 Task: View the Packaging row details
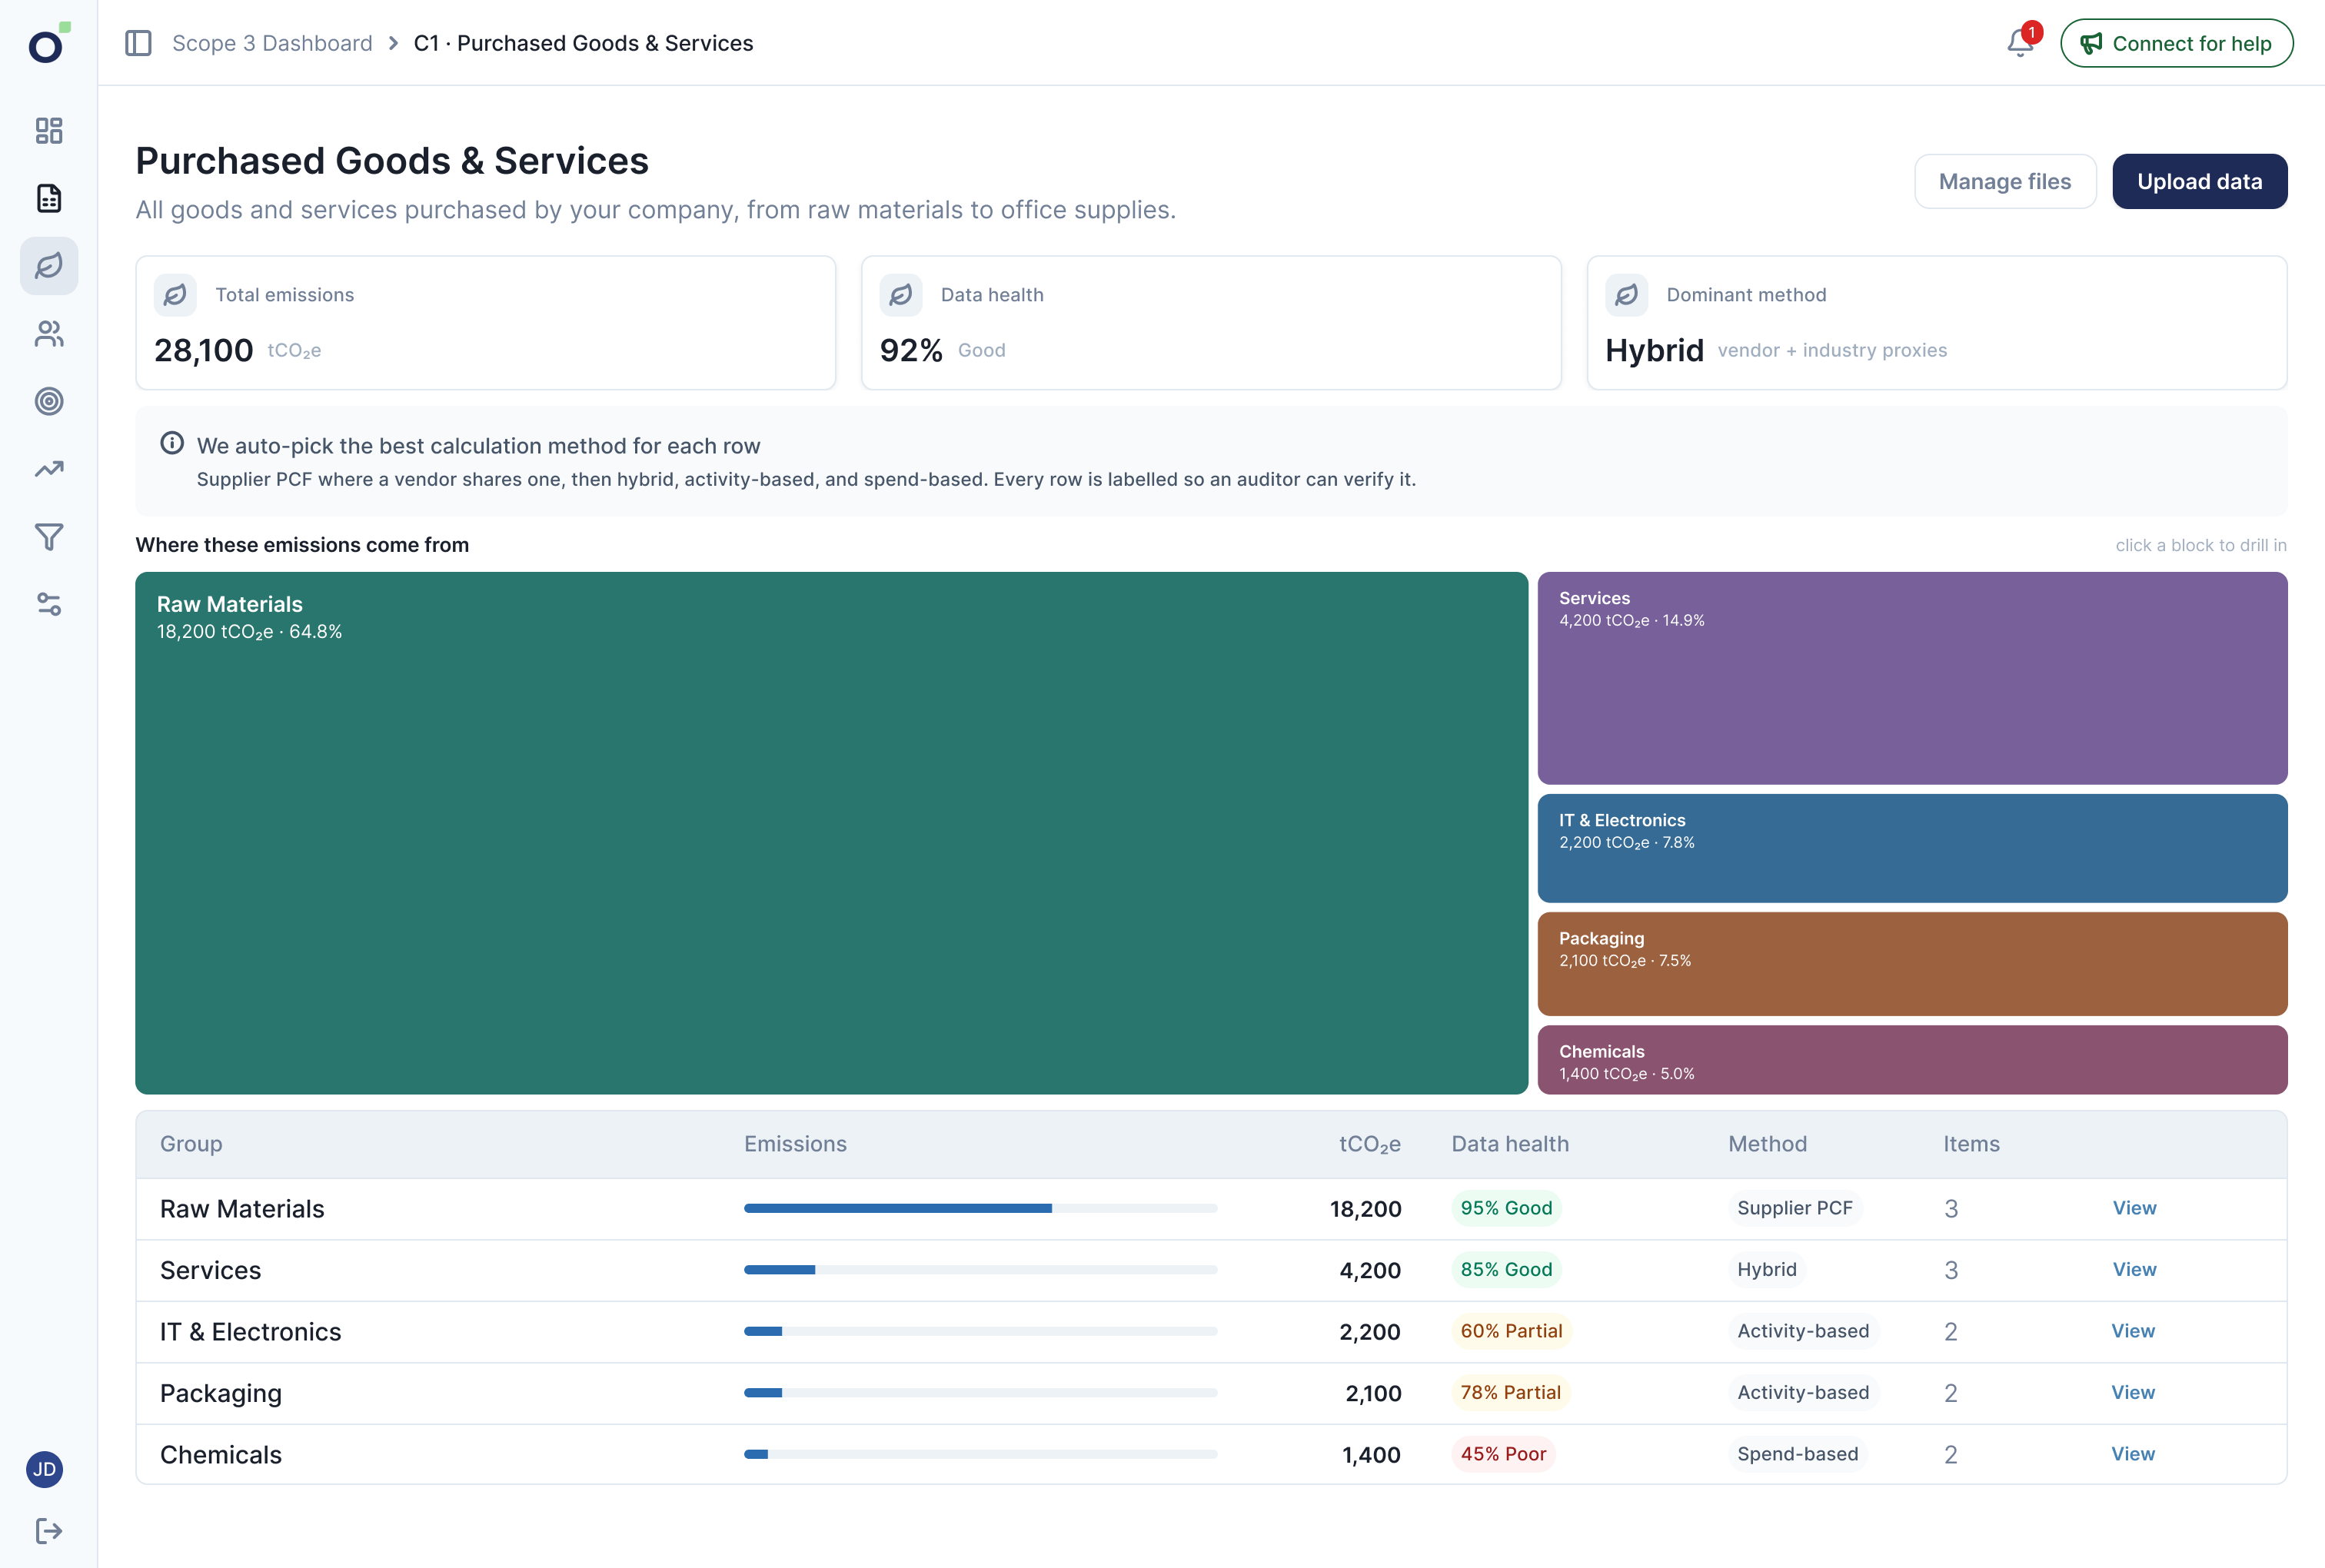[2133, 1392]
